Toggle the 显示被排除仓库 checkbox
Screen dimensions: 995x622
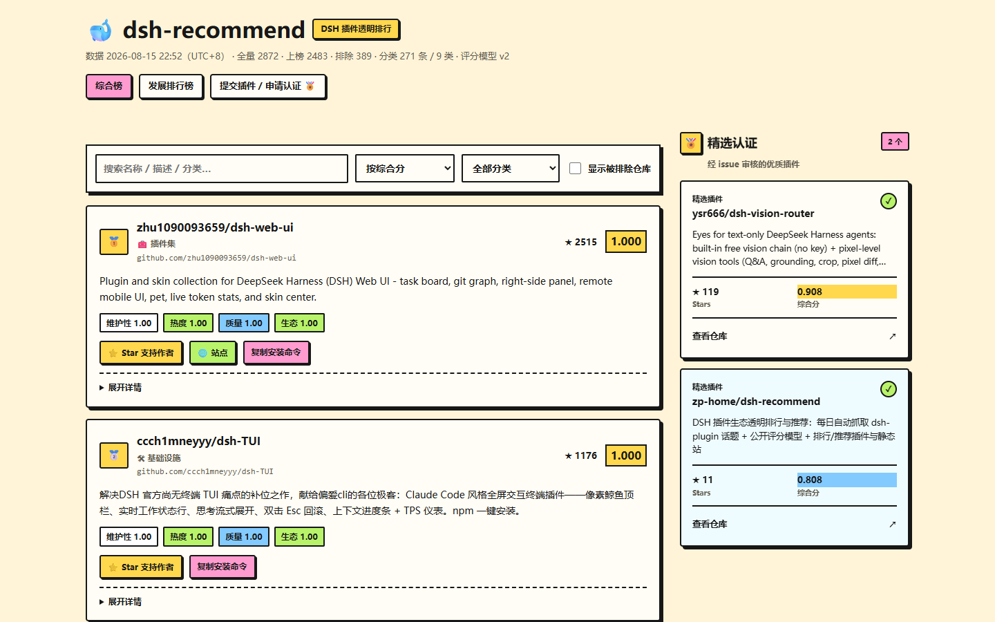pos(575,169)
